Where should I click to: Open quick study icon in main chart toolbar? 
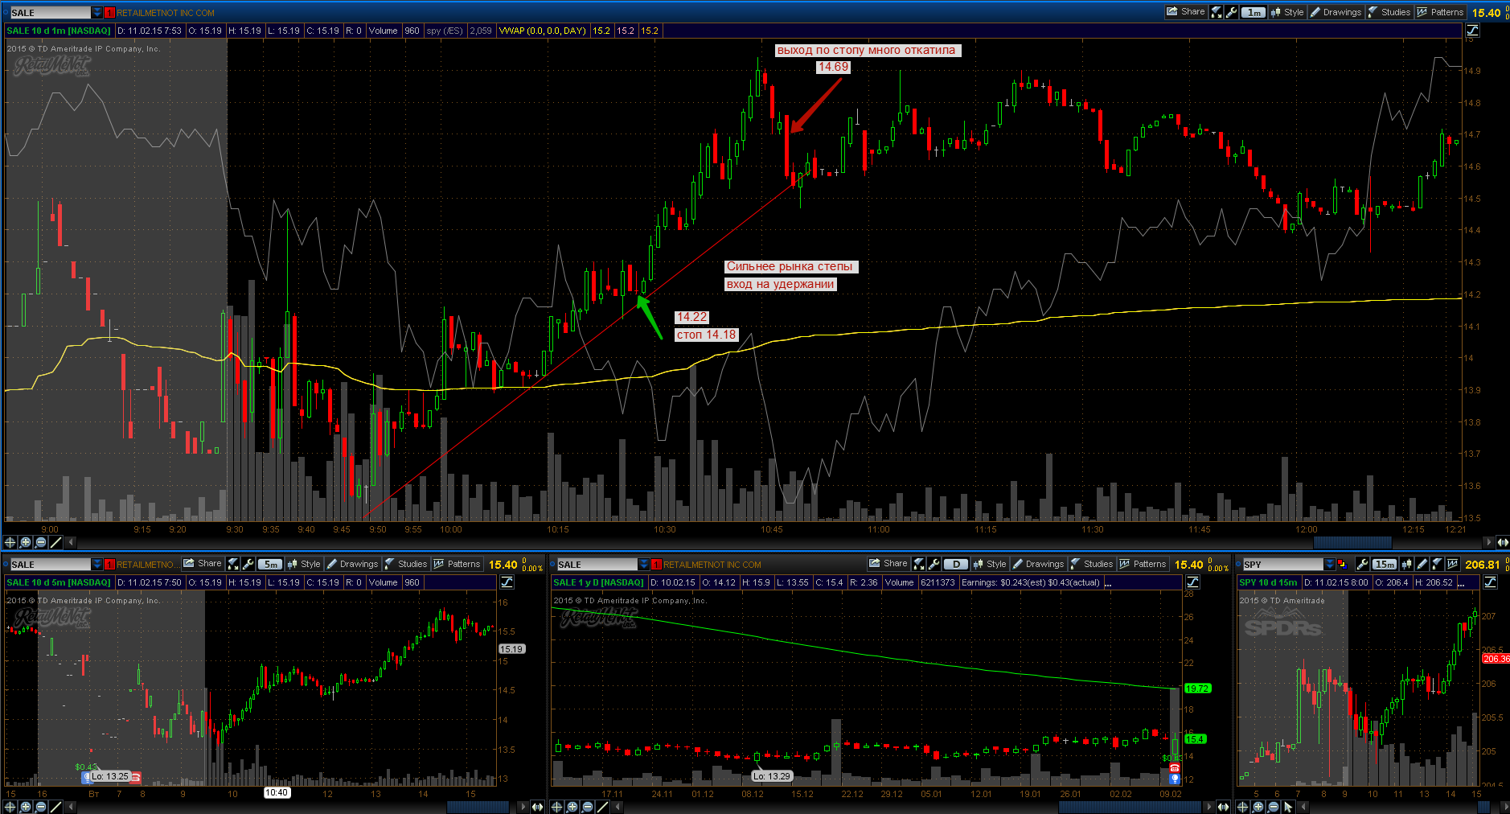[1217, 12]
